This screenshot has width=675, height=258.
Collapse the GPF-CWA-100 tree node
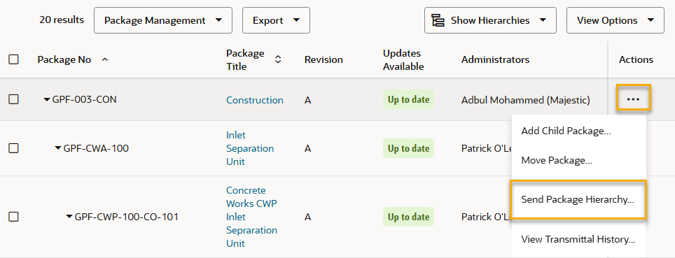tap(58, 149)
